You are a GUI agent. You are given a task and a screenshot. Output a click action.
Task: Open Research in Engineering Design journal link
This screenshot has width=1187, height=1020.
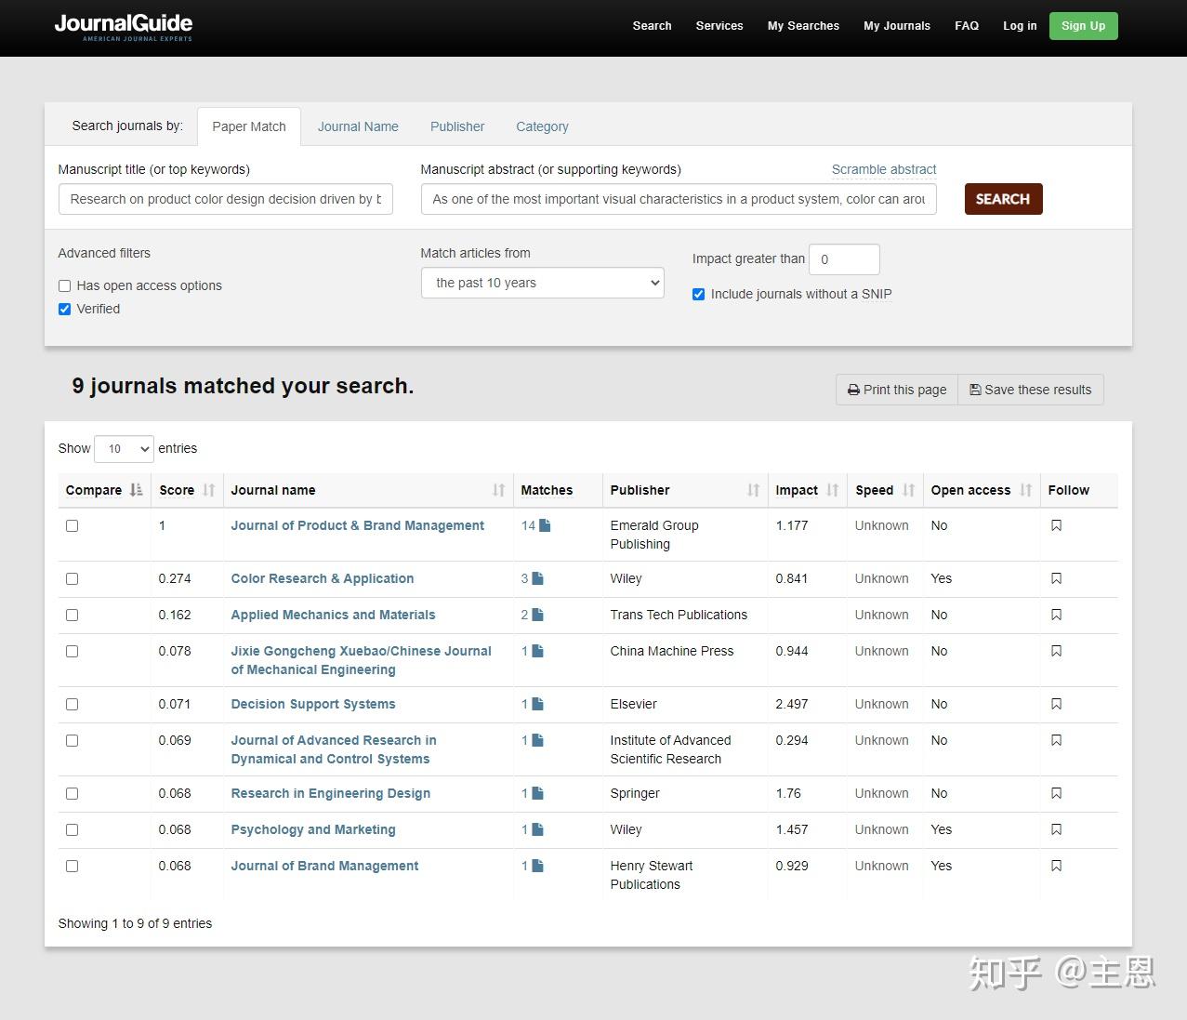point(331,793)
